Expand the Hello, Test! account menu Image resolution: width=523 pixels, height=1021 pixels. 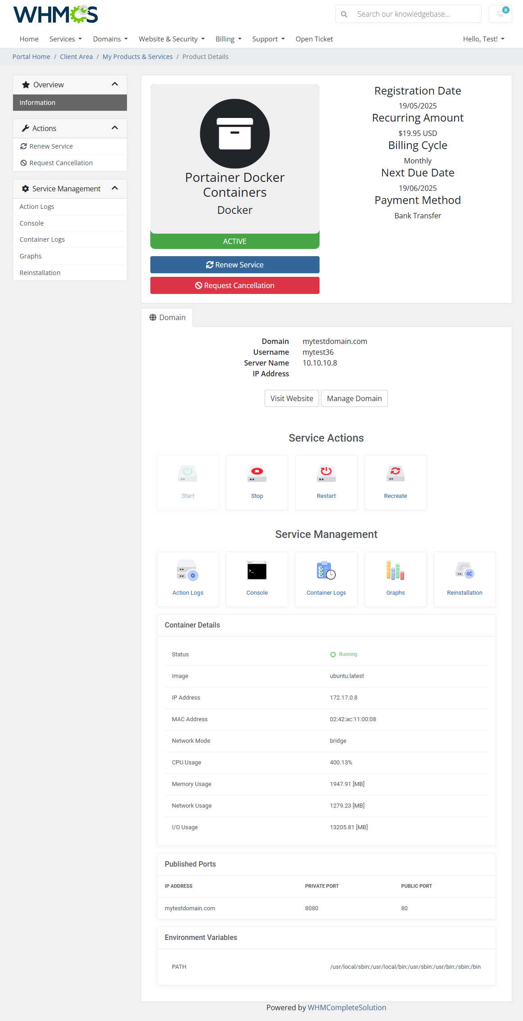(x=483, y=39)
